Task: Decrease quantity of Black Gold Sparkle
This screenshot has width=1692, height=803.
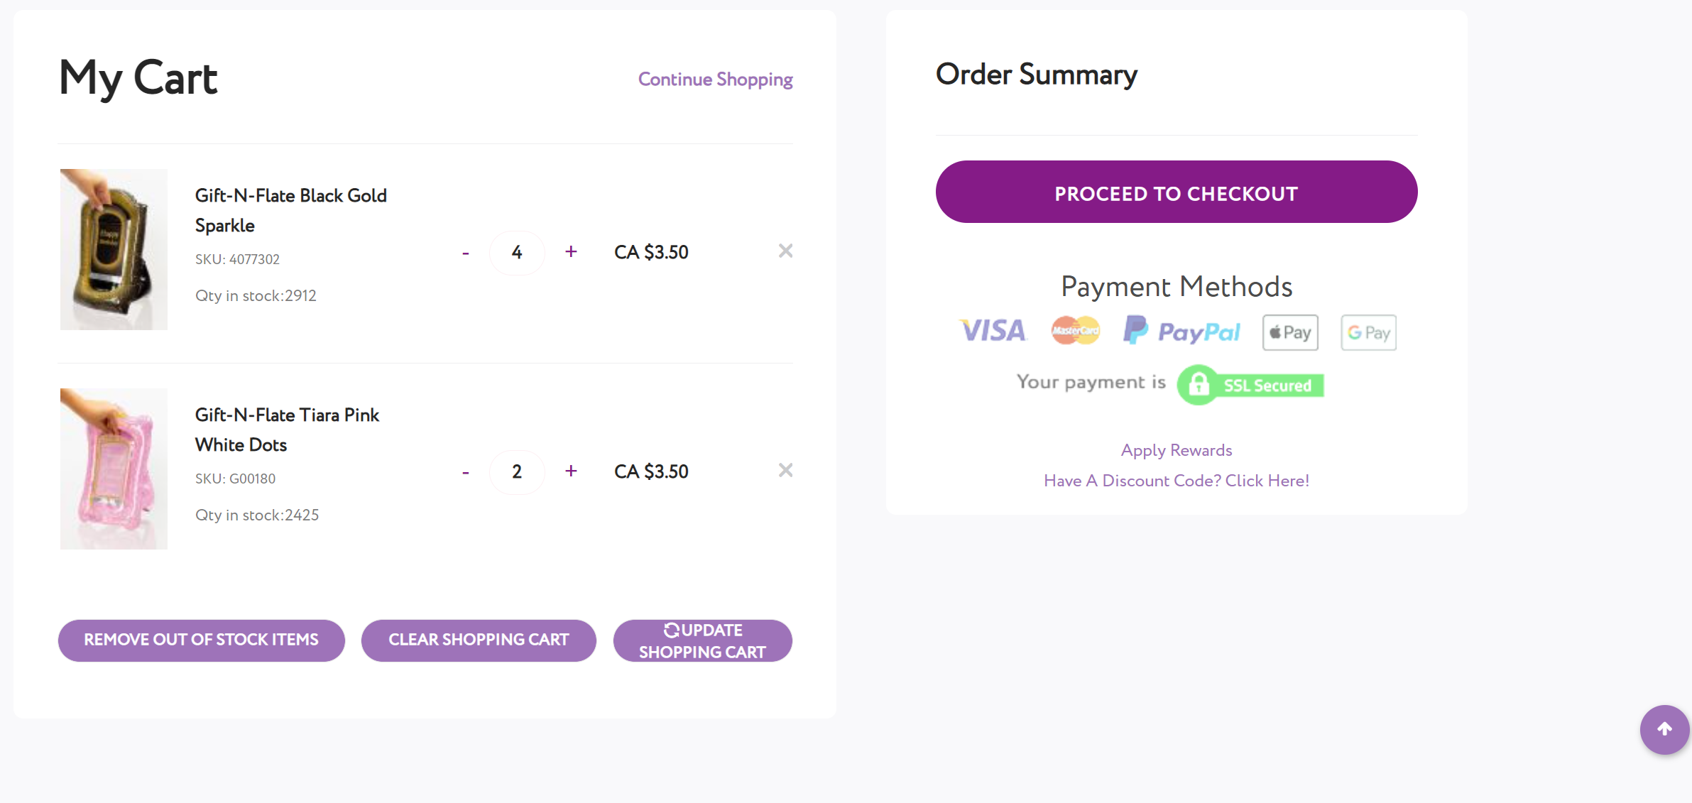Action: click(465, 253)
